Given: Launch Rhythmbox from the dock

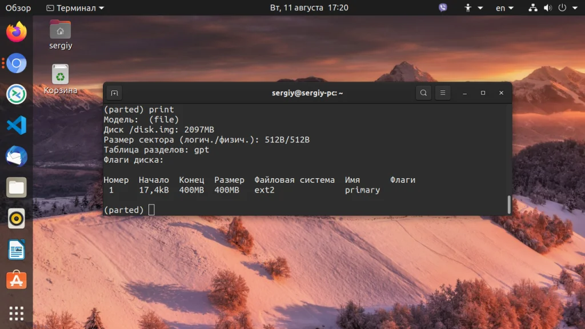Looking at the screenshot, I should point(17,219).
